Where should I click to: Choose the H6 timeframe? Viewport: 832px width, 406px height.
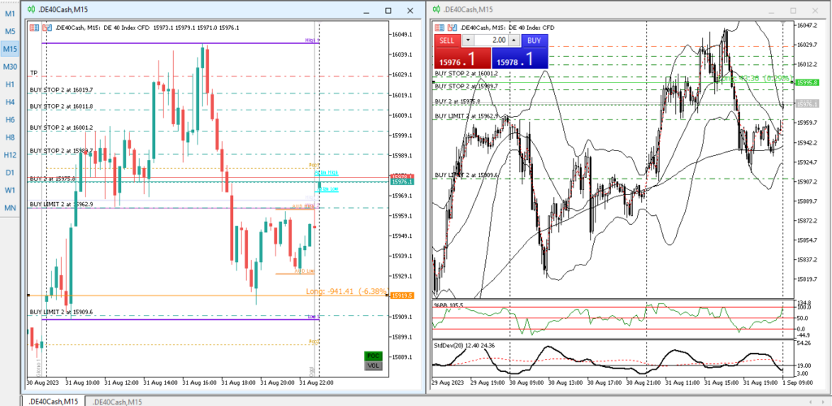(x=10, y=120)
